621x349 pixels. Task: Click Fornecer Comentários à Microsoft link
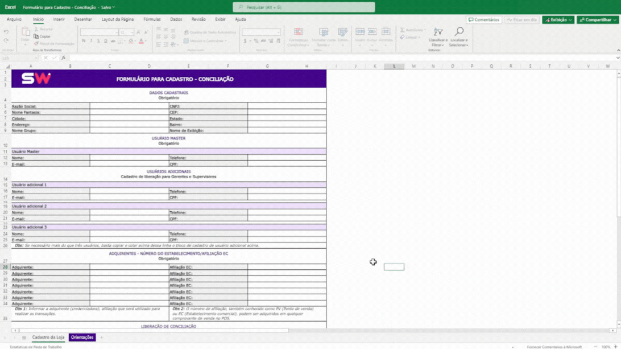click(x=554, y=347)
